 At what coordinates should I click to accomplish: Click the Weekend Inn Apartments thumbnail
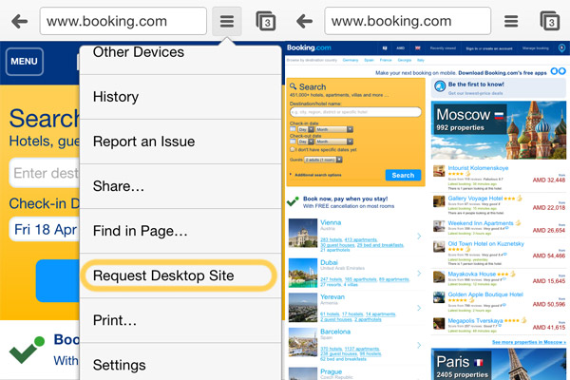pyautogui.click(x=439, y=226)
